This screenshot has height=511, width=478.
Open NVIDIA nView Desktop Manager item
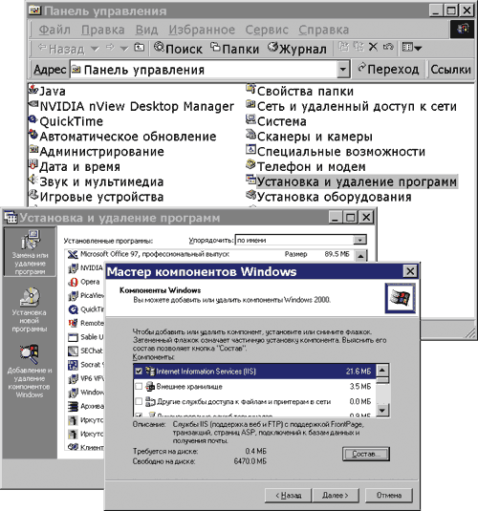coord(132,106)
